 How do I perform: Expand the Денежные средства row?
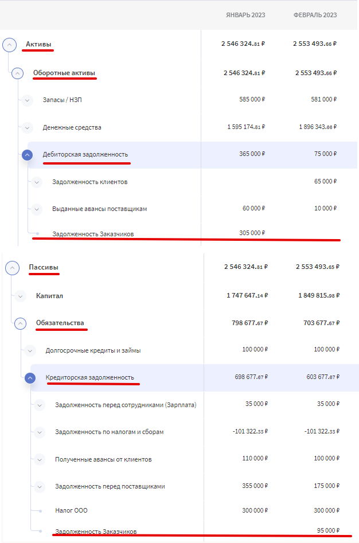tap(27, 128)
